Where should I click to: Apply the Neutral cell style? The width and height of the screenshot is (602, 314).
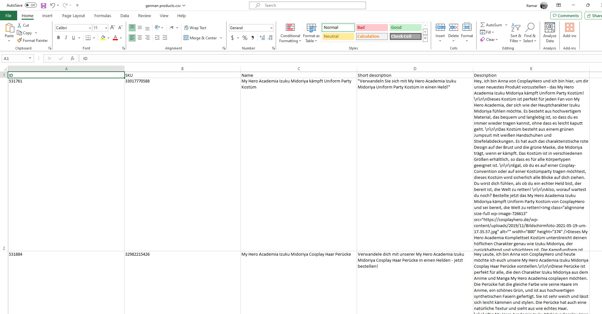tap(338, 36)
